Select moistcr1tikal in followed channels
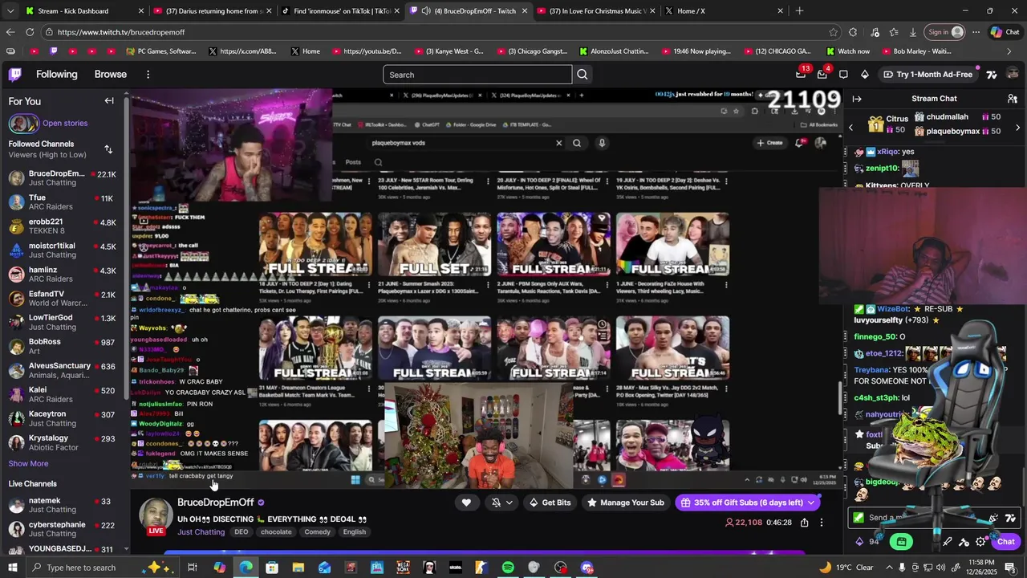Screen dimensions: 1027x578 point(63,250)
